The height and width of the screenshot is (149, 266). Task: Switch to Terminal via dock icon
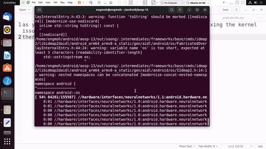coord(7,94)
